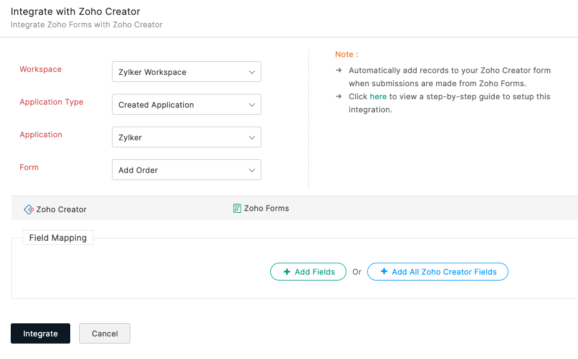Cancel the integration setup
578x359 pixels.
(x=105, y=333)
